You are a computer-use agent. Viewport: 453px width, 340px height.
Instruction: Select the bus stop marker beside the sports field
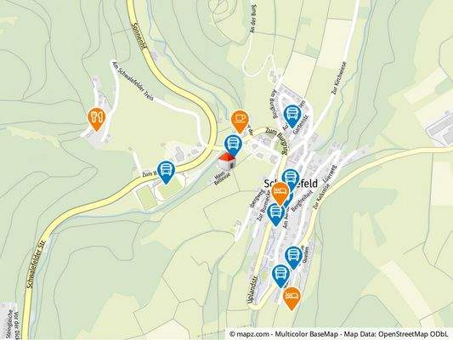(166, 173)
